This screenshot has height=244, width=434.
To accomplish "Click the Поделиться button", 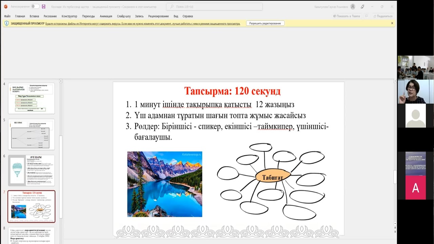I will (x=383, y=16).
